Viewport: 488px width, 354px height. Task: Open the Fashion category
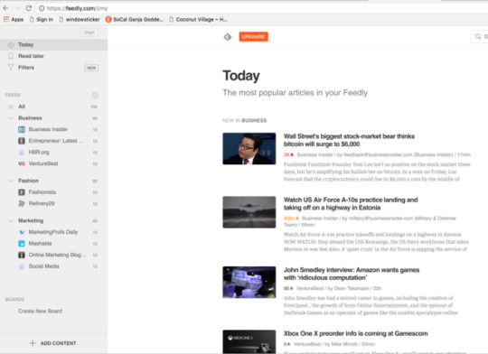pos(28,181)
